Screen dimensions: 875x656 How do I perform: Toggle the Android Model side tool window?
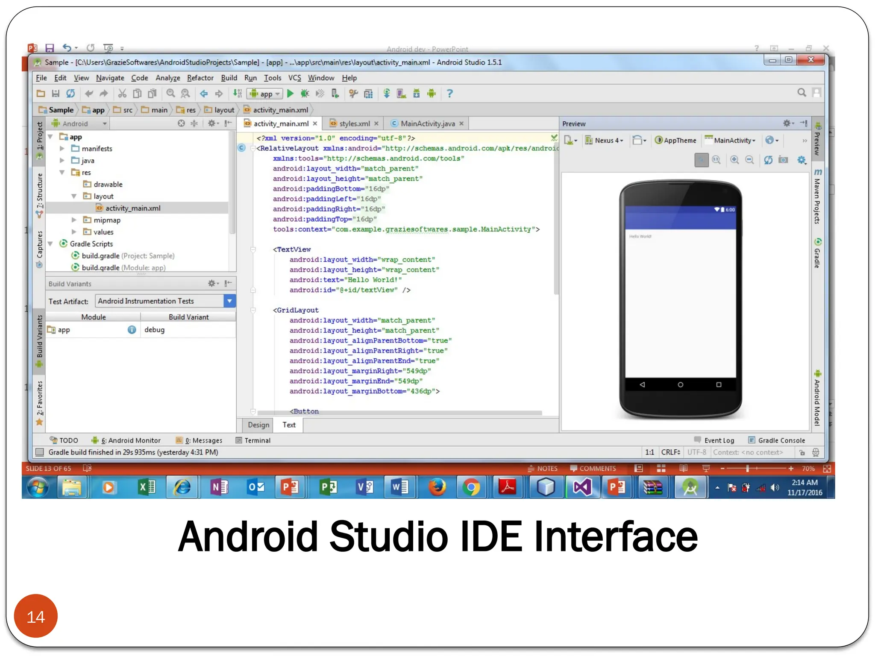click(x=817, y=398)
